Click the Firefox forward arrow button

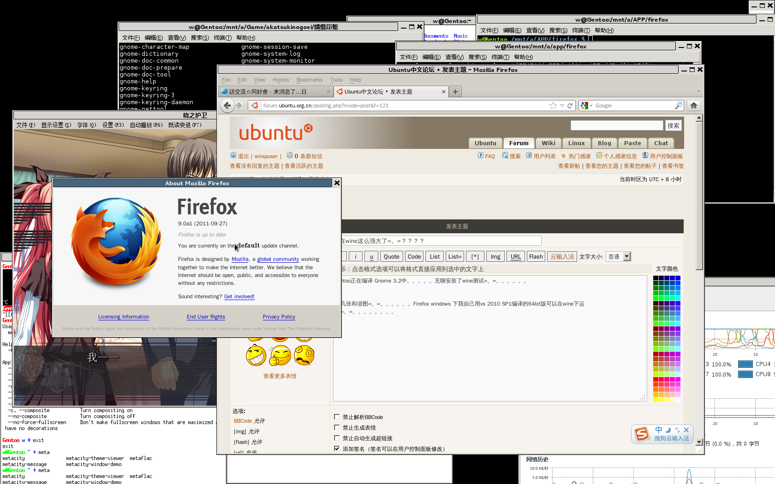point(239,106)
